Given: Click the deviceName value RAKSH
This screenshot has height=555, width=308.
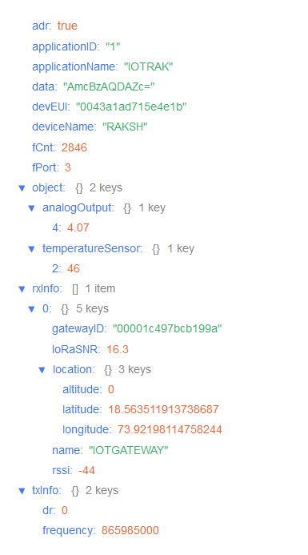Looking at the screenshot, I should (x=125, y=127).
